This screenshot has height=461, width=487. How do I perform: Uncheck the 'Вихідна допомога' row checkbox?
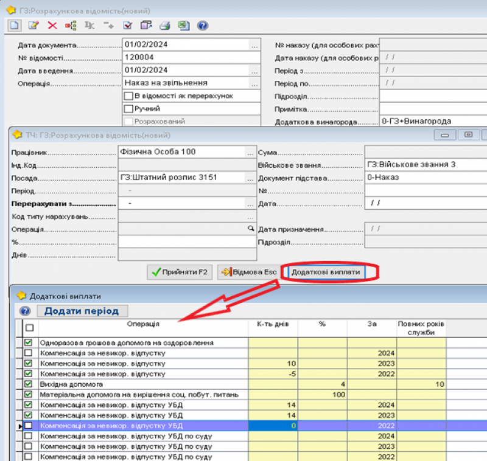pyautogui.click(x=28, y=384)
